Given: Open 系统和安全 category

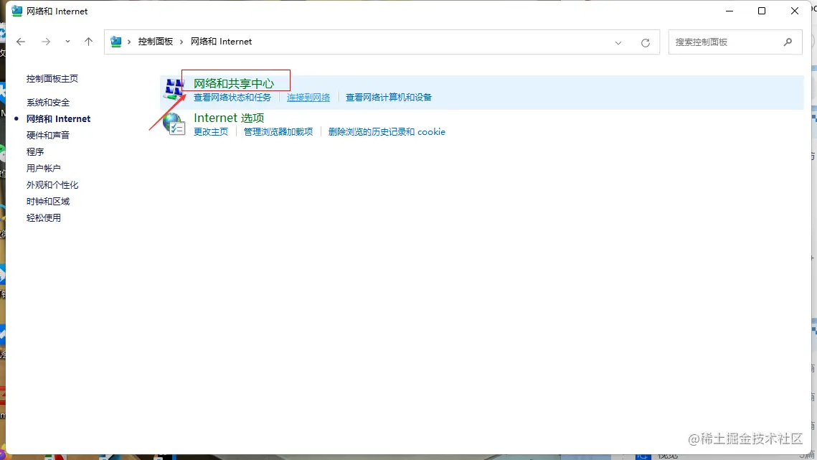Looking at the screenshot, I should point(48,103).
